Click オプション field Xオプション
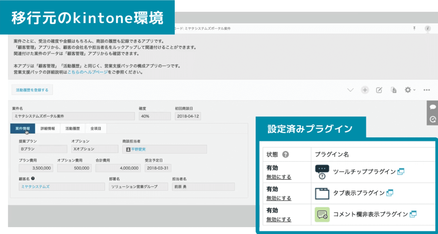 click(x=95, y=149)
